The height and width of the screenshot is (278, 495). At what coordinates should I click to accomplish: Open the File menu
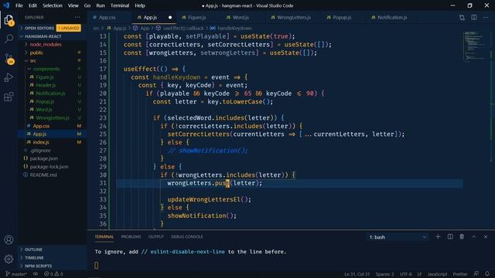(19, 5)
